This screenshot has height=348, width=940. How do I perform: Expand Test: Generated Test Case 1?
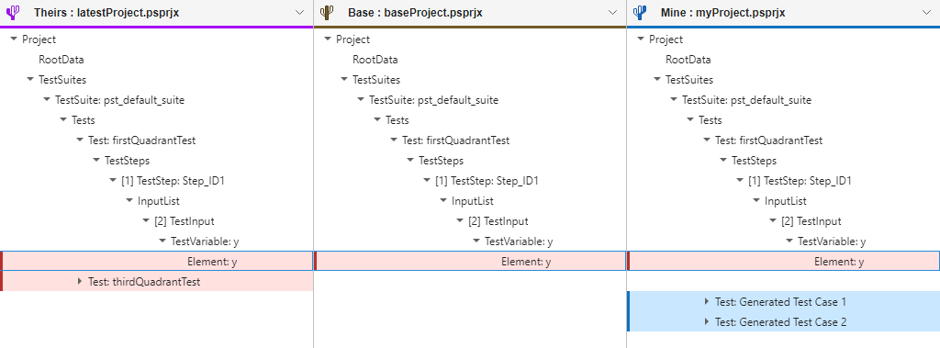[x=708, y=302]
